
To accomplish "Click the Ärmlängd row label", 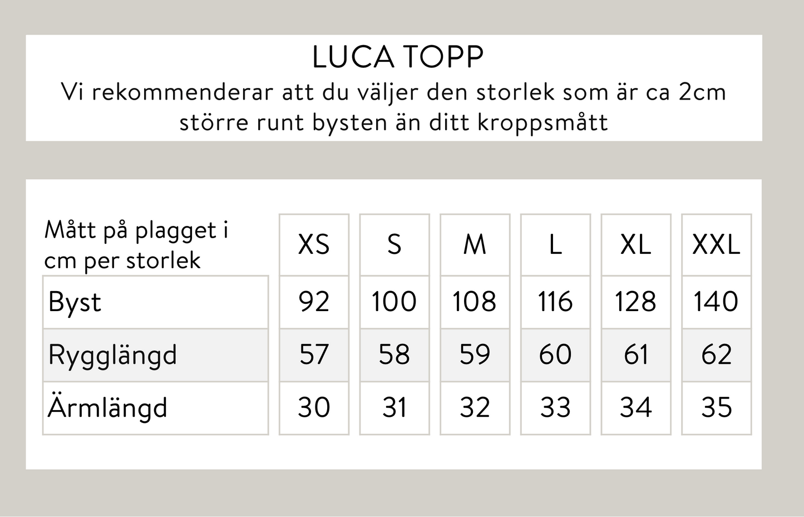I will pos(107,407).
